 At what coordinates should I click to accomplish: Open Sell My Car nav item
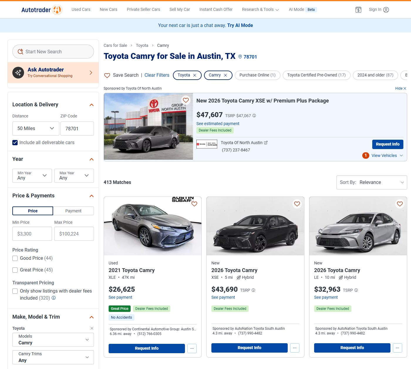point(180,9)
